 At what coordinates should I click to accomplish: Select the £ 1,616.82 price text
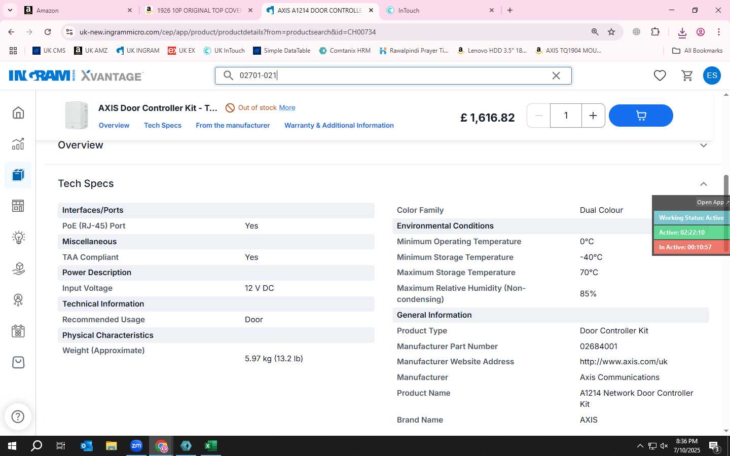tap(488, 118)
